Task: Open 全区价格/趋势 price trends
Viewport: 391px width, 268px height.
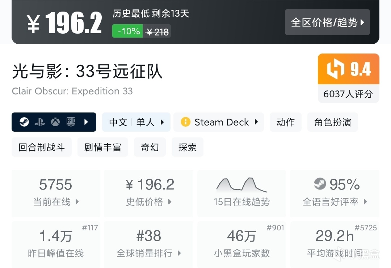Action: [327, 22]
